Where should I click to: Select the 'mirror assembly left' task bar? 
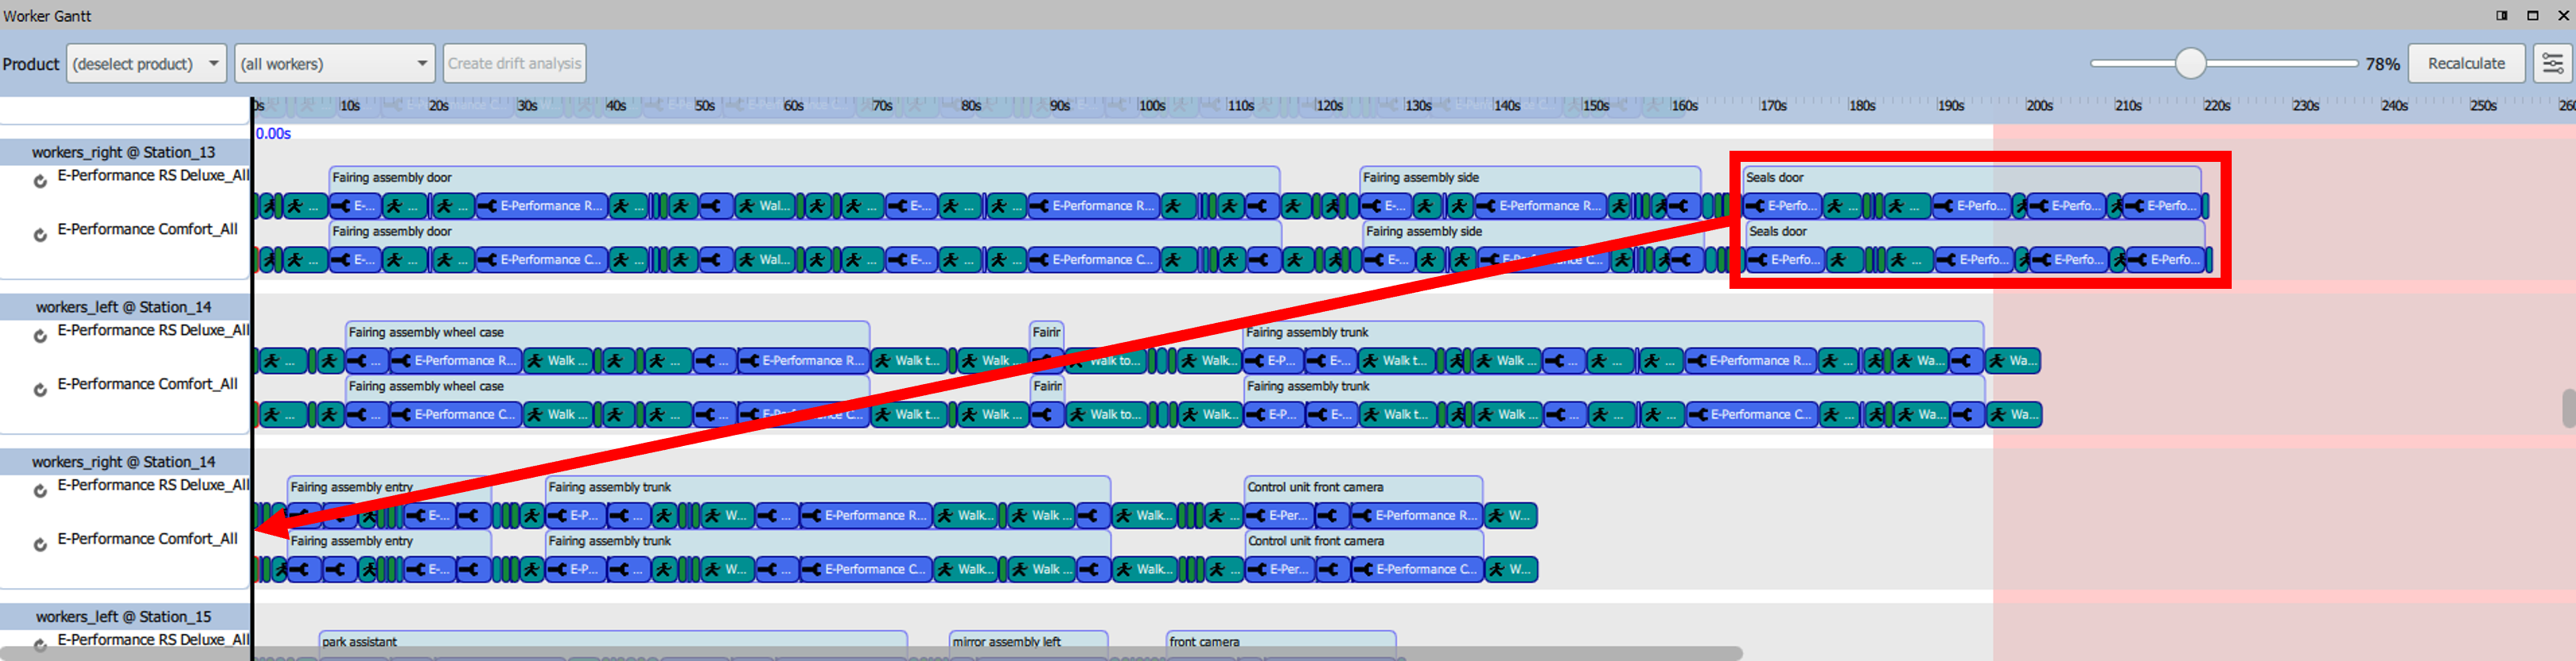[x=1029, y=642]
